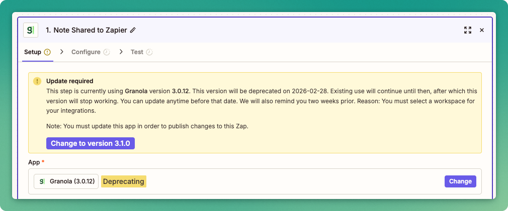Select the Granola (3.0.12) app chip
The height and width of the screenshot is (211, 508).
[66, 181]
